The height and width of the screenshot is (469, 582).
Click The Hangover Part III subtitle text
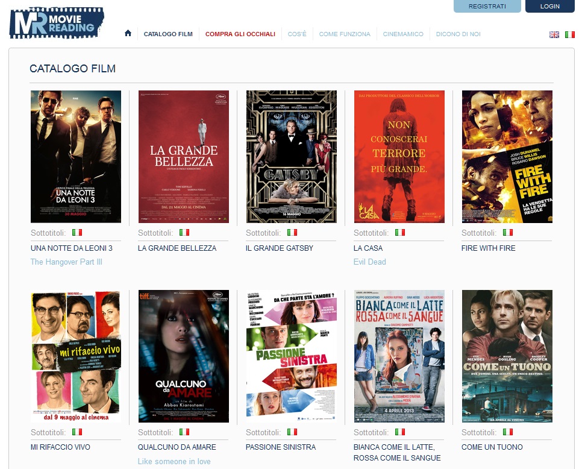(x=66, y=262)
